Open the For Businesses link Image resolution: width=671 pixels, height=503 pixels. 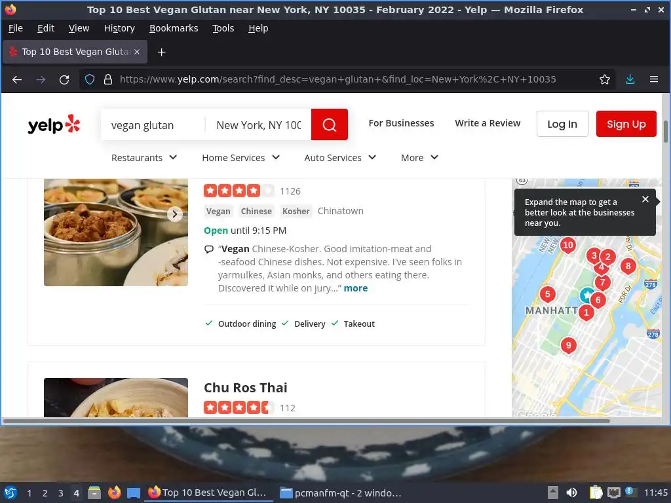pyautogui.click(x=401, y=123)
